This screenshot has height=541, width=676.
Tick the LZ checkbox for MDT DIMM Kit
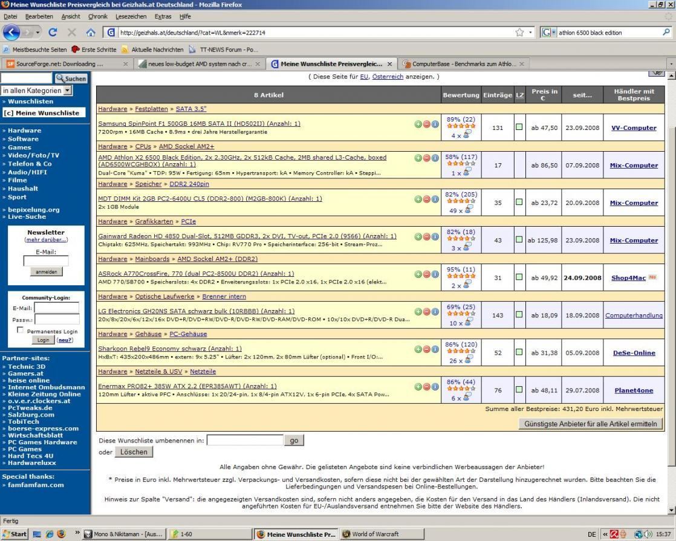click(x=519, y=202)
